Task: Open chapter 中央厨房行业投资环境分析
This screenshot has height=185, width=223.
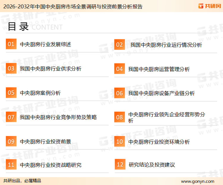Action: [159, 142]
